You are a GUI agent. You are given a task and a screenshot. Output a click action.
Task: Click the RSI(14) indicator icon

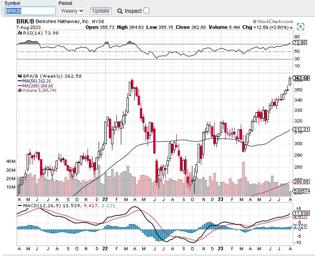[x=20, y=33]
